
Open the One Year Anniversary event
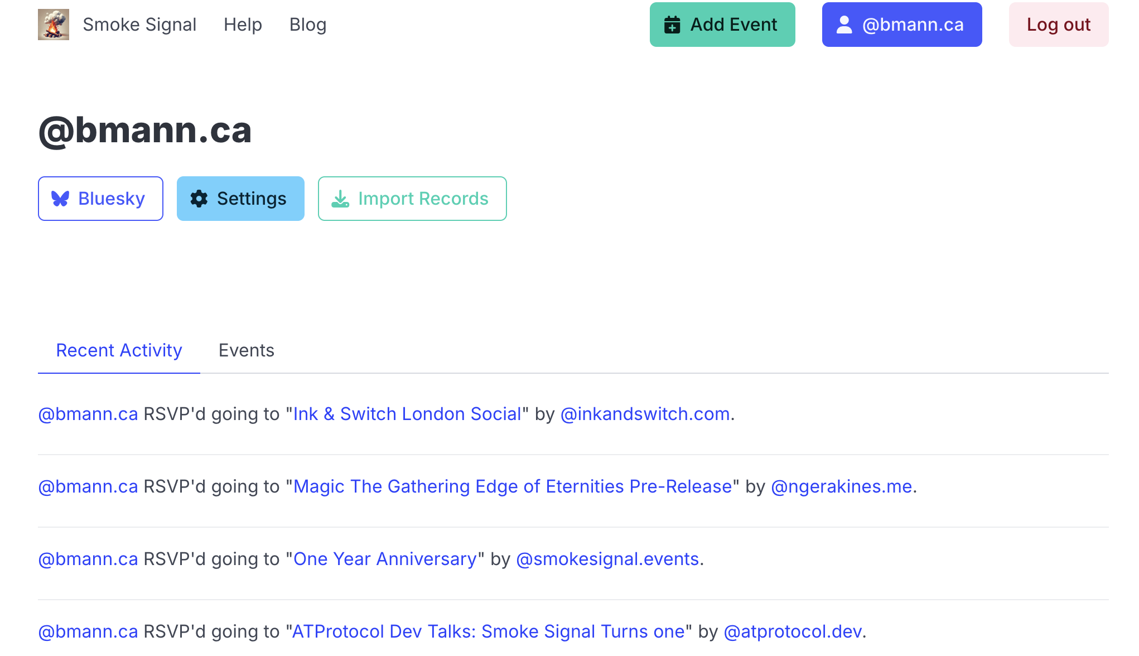385,559
